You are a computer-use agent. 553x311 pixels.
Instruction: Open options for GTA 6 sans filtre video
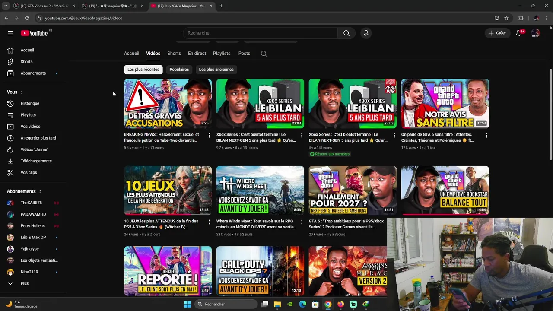486,136
